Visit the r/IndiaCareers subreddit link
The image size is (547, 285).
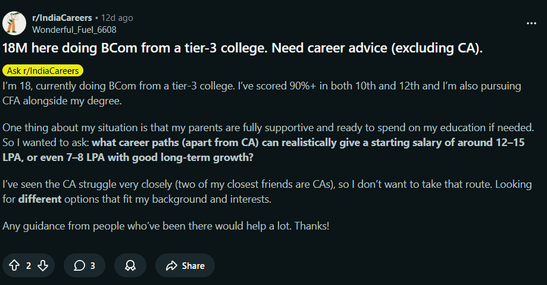(62, 18)
